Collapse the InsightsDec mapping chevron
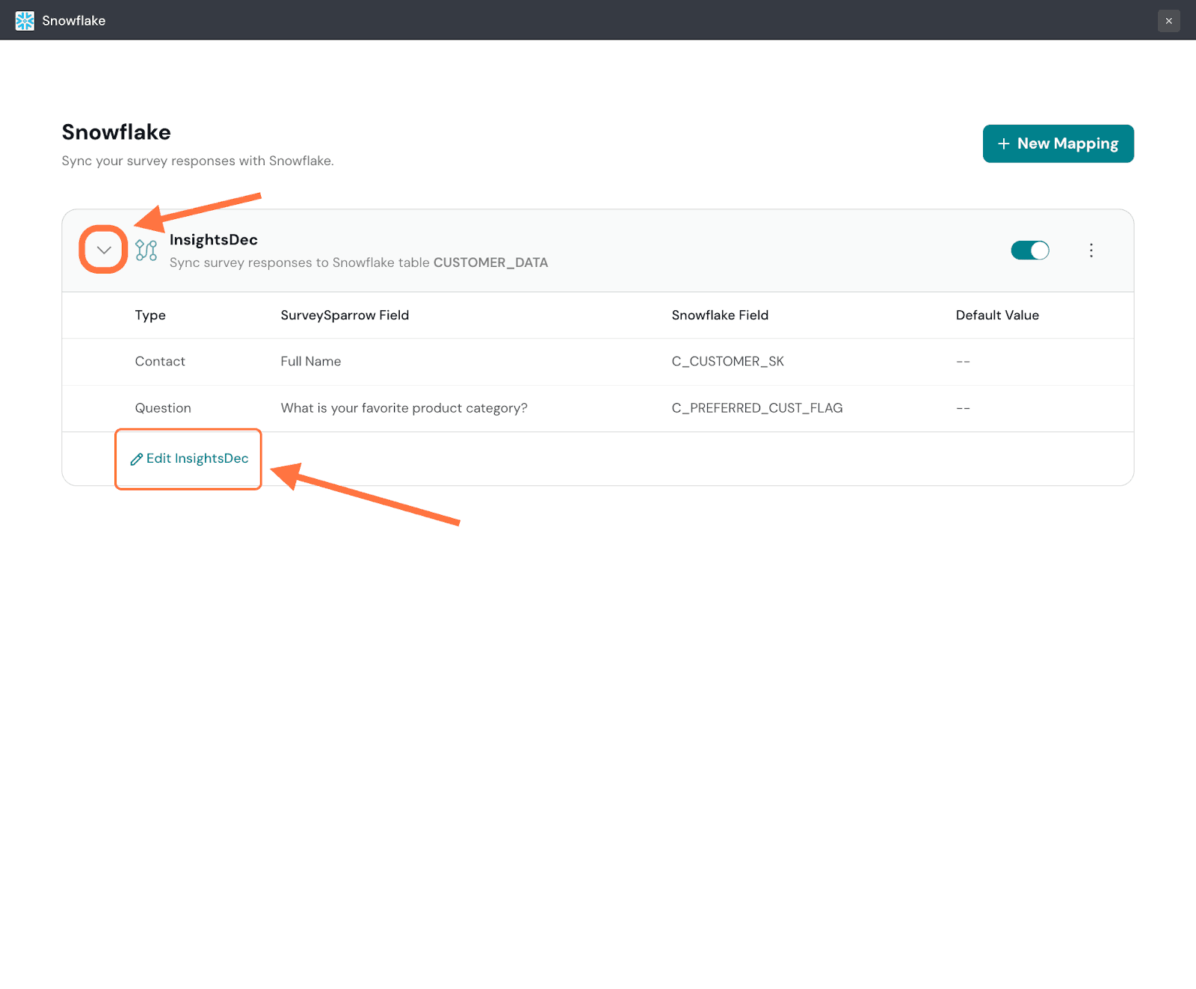The height and width of the screenshot is (989, 1196). pyautogui.click(x=104, y=250)
